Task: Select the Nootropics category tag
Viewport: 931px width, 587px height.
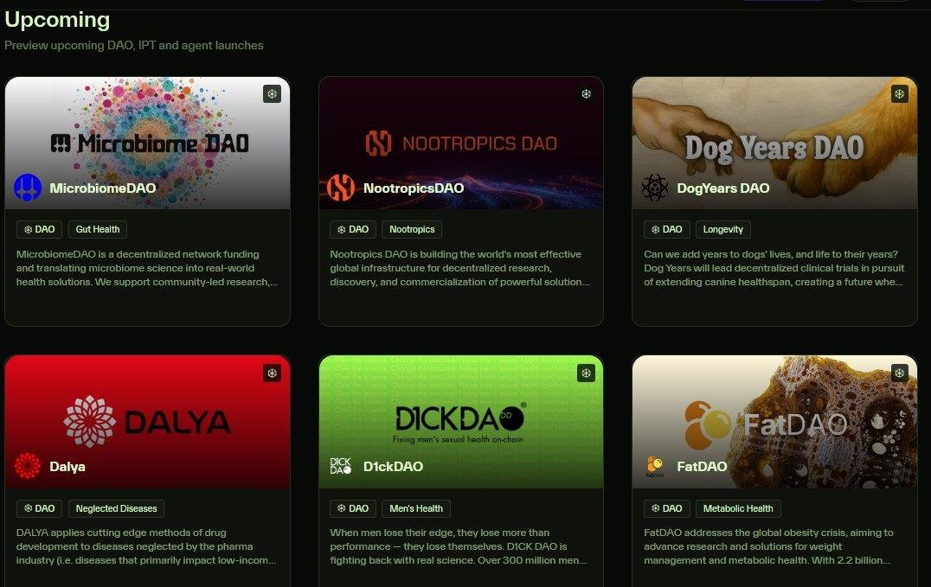Action: point(412,229)
